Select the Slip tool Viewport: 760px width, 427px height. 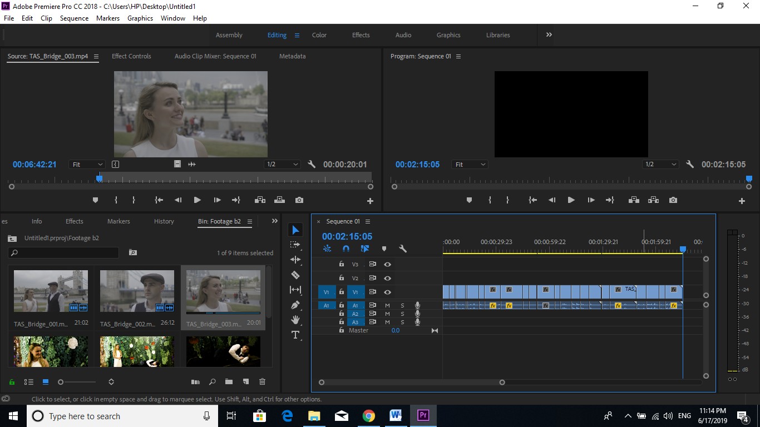tap(295, 290)
